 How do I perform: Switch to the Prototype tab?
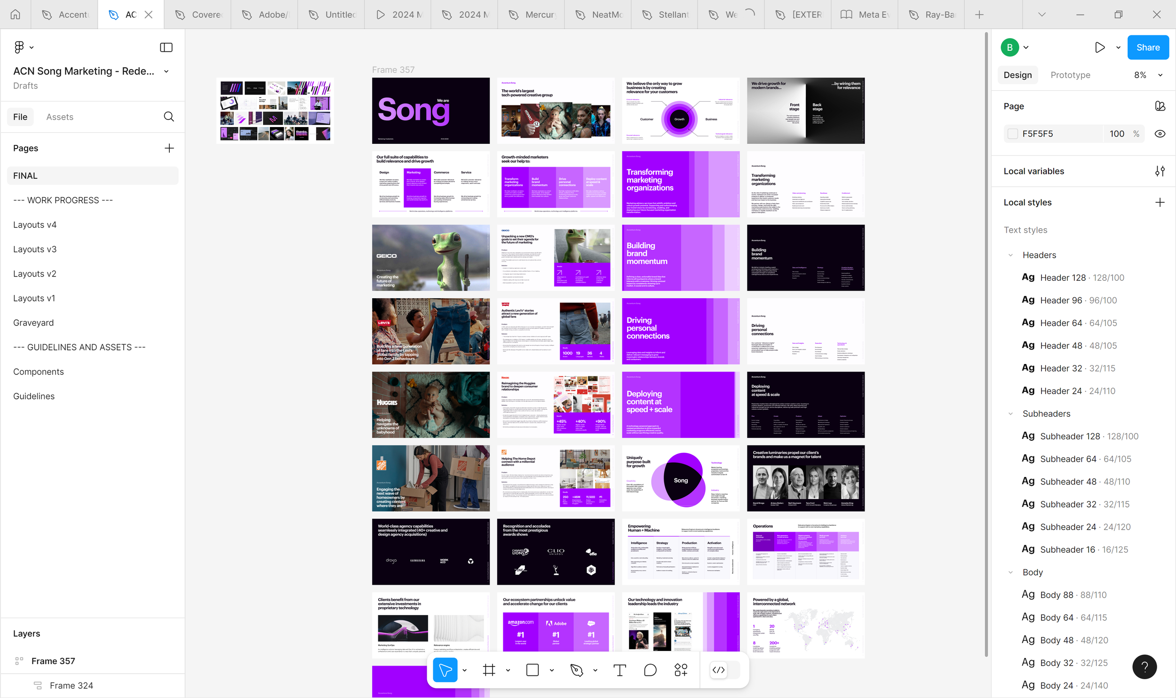coord(1070,75)
